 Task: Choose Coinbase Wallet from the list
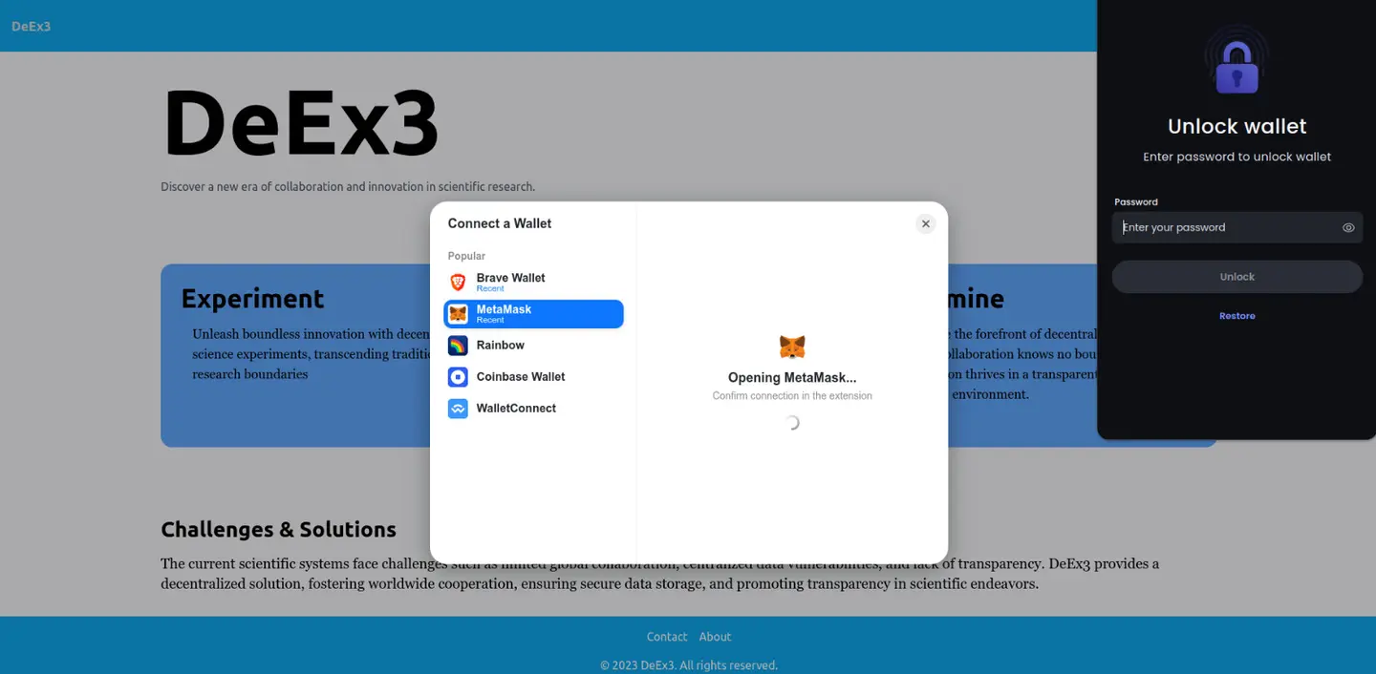pyautogui.click(x=533, y=377)
